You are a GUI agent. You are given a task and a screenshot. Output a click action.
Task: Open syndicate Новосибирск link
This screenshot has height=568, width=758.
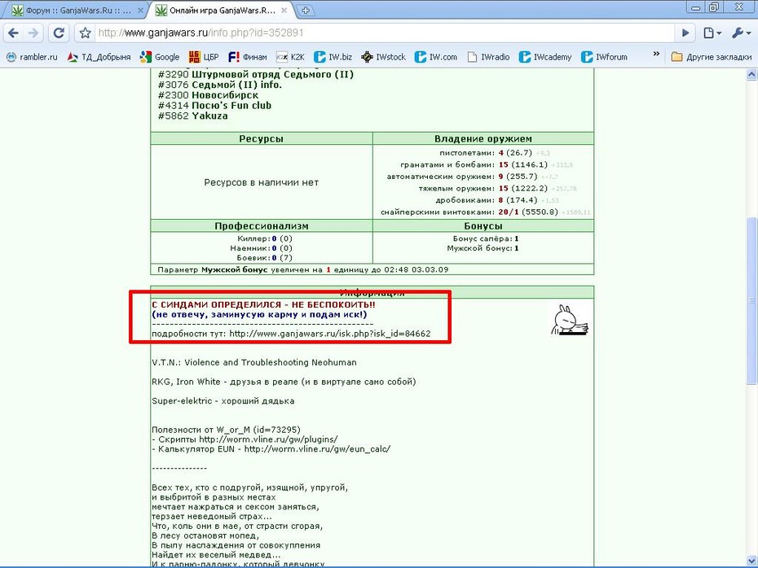[x=225, y=95]
